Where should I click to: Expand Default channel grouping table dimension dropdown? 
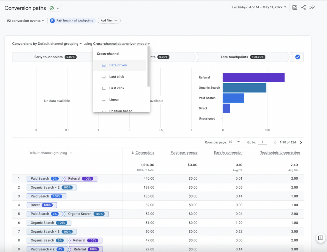pos(50,153)
